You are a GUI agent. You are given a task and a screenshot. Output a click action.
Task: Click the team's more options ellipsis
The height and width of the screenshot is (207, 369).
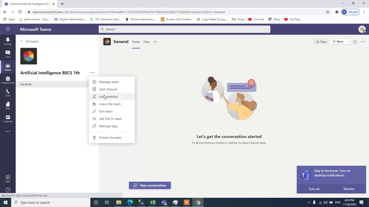[x=92, y=73]
